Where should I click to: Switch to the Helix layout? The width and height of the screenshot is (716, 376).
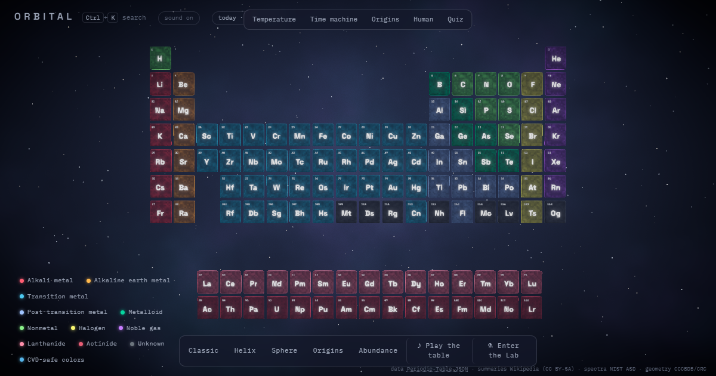(245, 350)
